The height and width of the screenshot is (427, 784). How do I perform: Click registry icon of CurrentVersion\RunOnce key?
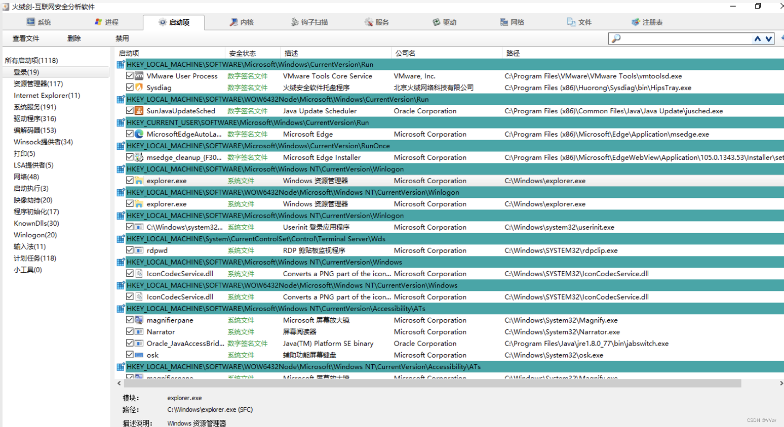121,146
